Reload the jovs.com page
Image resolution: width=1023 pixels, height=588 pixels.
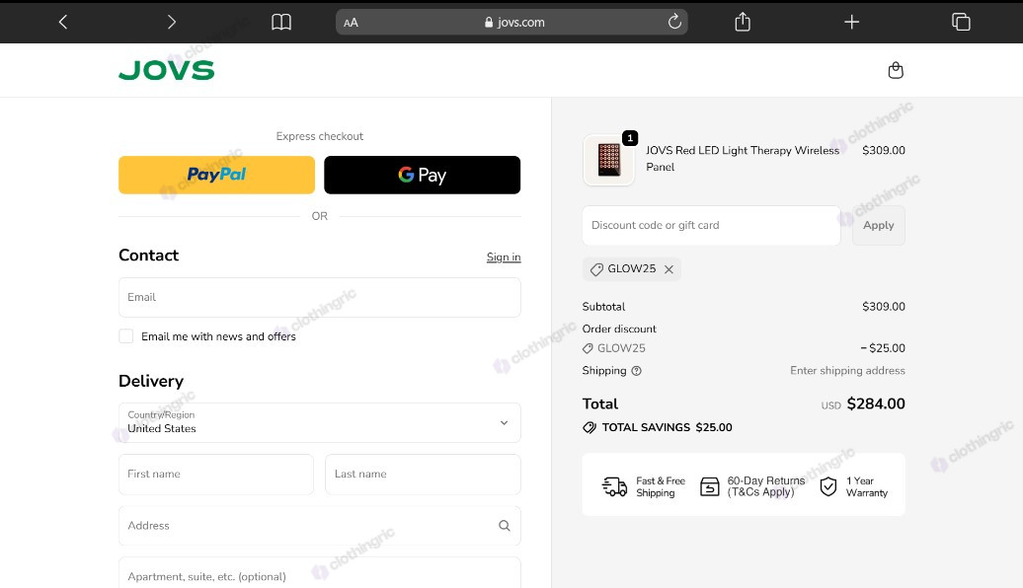[674, 22]
